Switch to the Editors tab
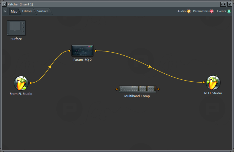Screen dimensions: 234x152 (27, 11)
